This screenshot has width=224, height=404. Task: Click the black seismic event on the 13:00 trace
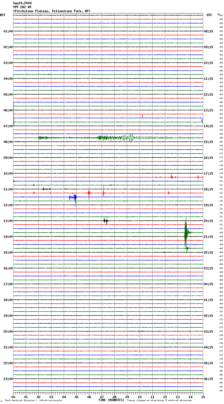pos(105,221)
